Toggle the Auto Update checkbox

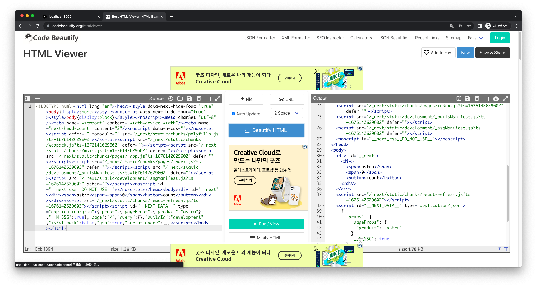coord(233,114)
